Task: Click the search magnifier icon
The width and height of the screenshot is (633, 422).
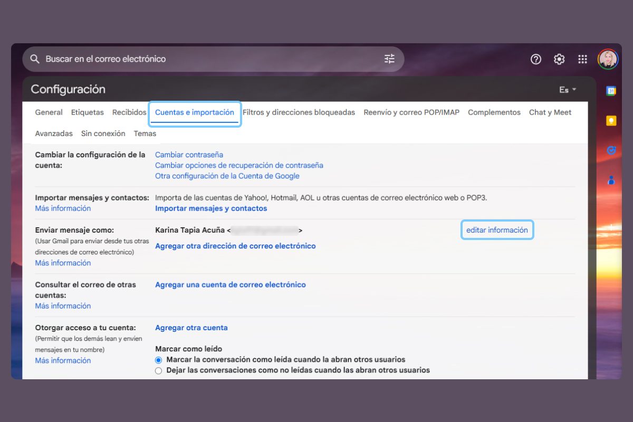Action: click(35, 59)
